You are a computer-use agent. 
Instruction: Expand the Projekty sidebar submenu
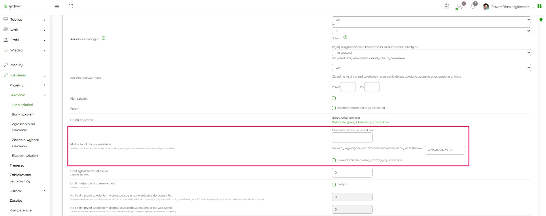pos(44,85)
